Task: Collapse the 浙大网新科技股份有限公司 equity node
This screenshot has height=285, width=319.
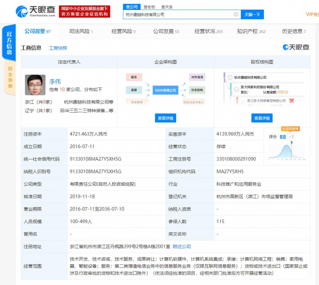Action: pyautogui.click(x=236, y=89)
